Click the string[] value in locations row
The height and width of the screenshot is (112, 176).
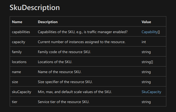click(147, 62)
